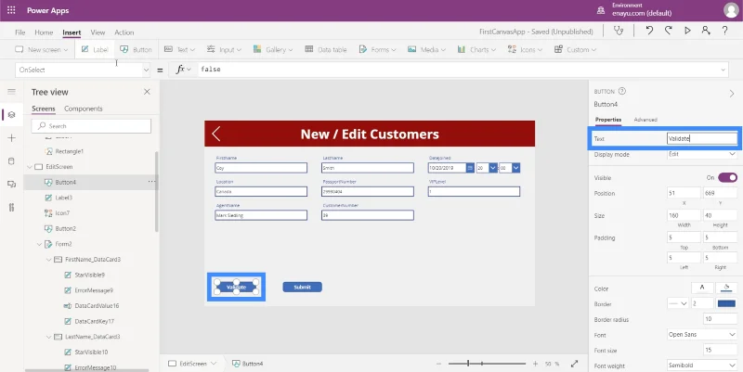Viewport: 743px width, 372px height.
Task: Fit the canvas to window with the expand icon
Action: click(574, 364)
